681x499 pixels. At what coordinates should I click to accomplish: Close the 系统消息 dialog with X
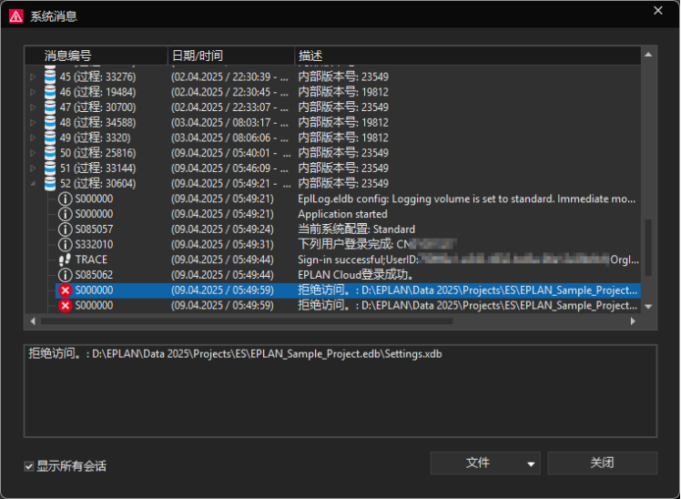pos(658,10)
